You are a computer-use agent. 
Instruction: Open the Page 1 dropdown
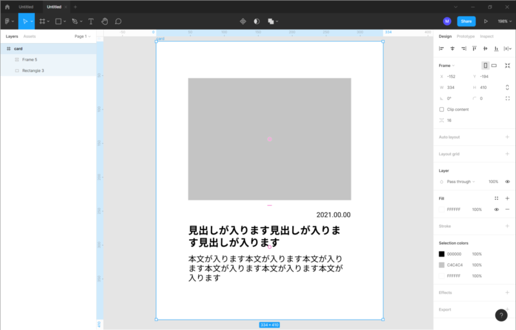(x=82, y=37)
